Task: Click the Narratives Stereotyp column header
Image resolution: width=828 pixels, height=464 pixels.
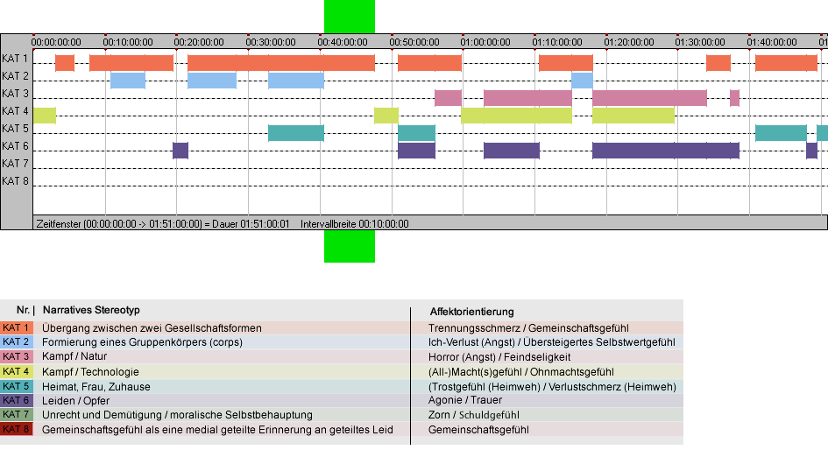Action: [x=91, y=310]
